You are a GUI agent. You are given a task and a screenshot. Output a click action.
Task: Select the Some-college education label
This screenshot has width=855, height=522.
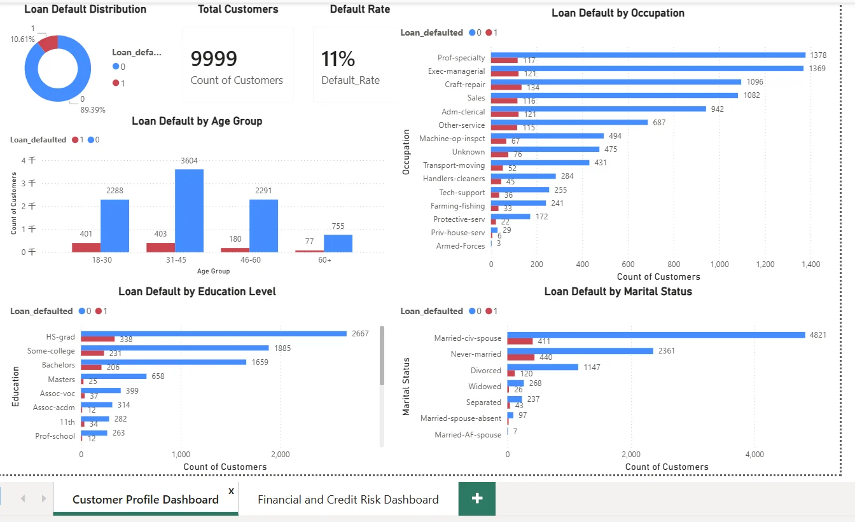[51, 351]
